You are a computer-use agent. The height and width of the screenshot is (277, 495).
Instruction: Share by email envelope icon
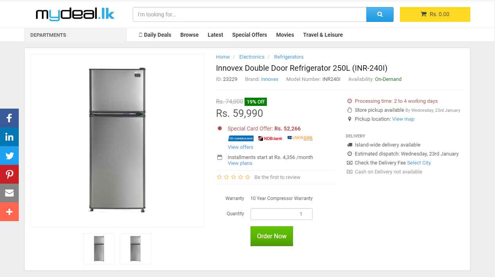[9, 193]
